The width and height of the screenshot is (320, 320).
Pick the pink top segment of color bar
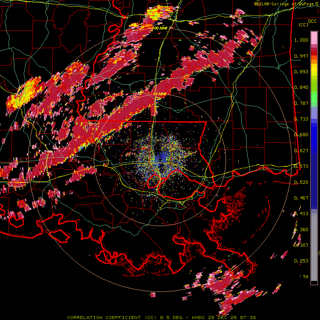coord(314,38)
